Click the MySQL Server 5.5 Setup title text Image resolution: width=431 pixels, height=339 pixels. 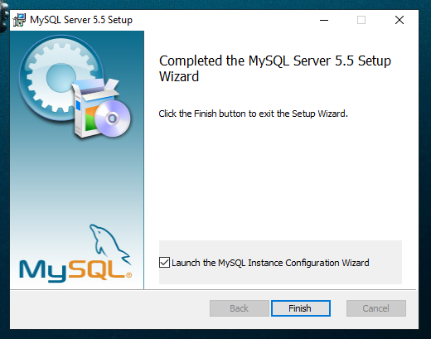tap(81, 20)
